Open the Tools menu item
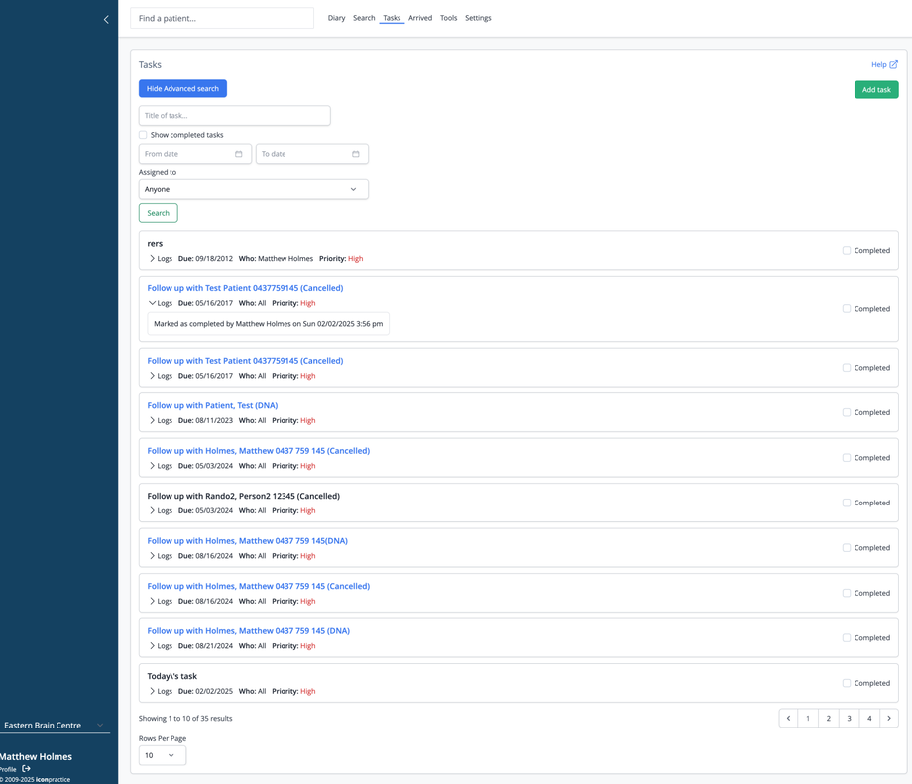The height and width of the screenshot is (784, 912). (448, 18)
